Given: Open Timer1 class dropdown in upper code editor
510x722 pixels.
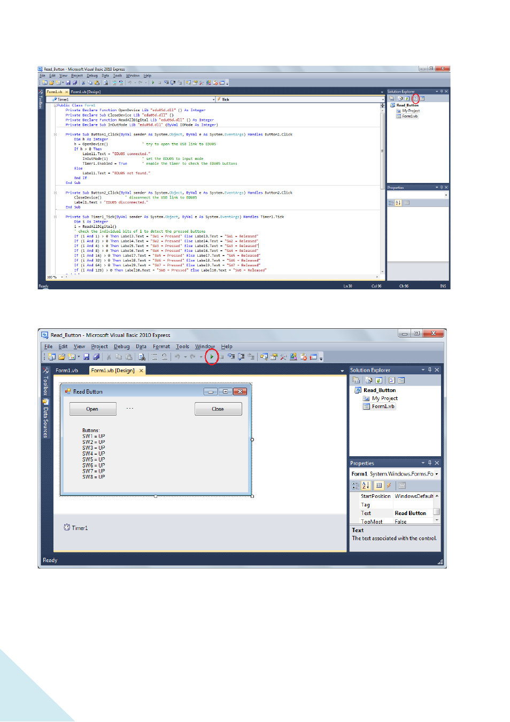Looking at the screenshot, I should click(x=214, y=99).
